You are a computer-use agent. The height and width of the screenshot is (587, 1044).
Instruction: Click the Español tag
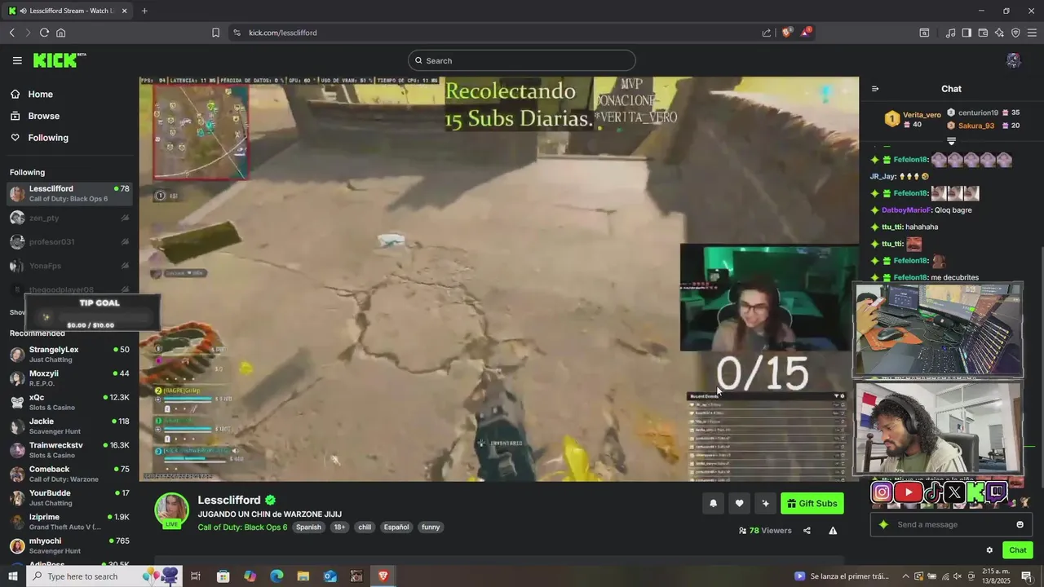click(396, 527)
